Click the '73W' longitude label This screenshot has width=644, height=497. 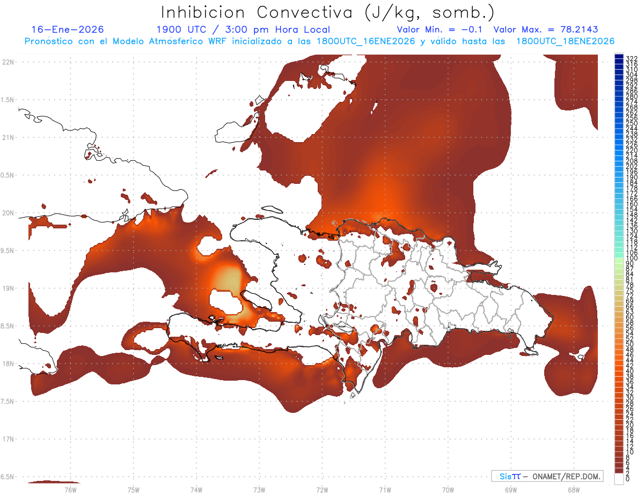(x=259, y=489)
